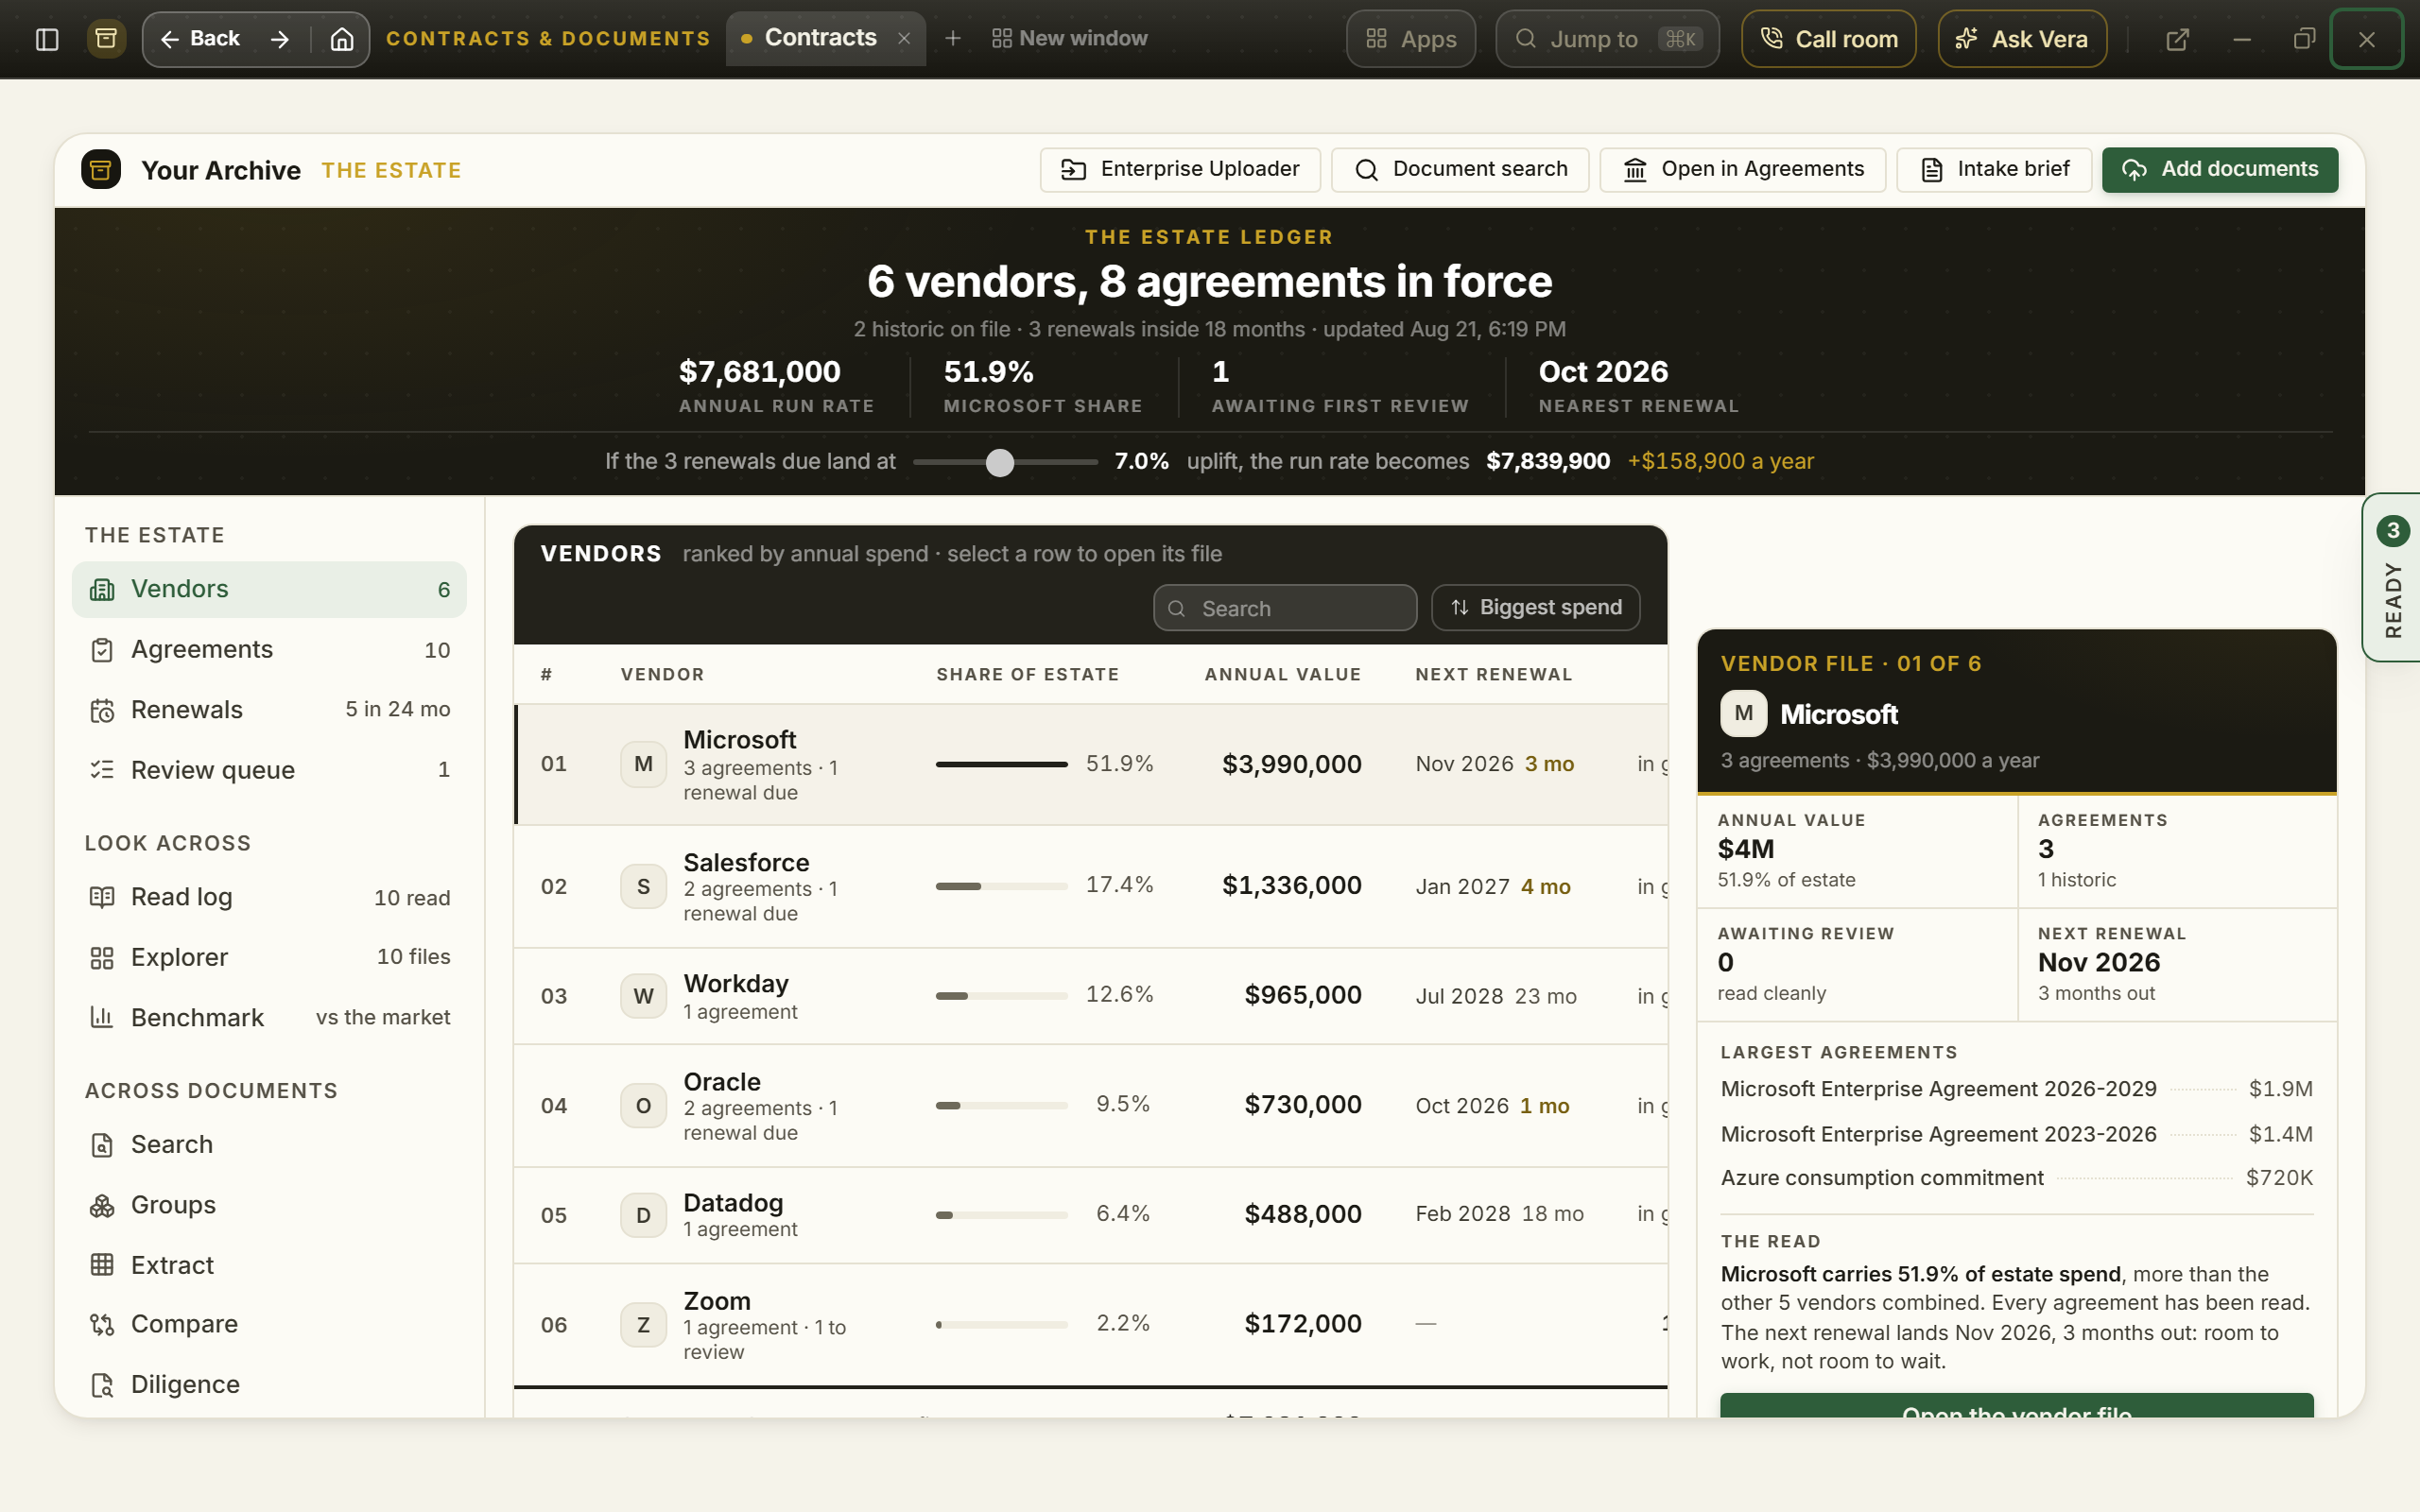
Task: Open Microsoft Enterprise Agreement 2023-2026
Action: point(2016,1134)
